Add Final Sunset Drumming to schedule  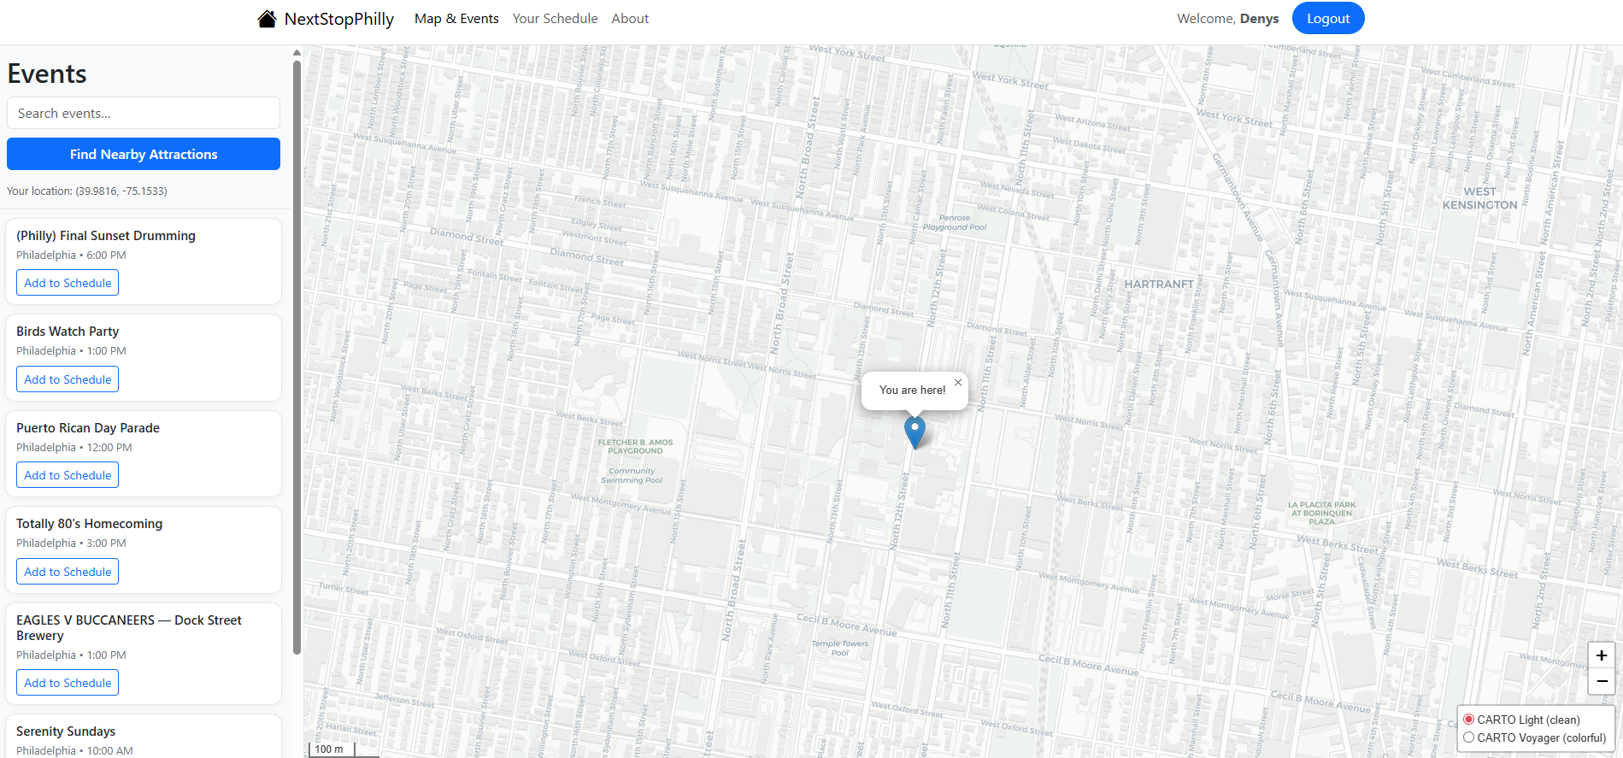pyautogui.click(x=68, y=283)
